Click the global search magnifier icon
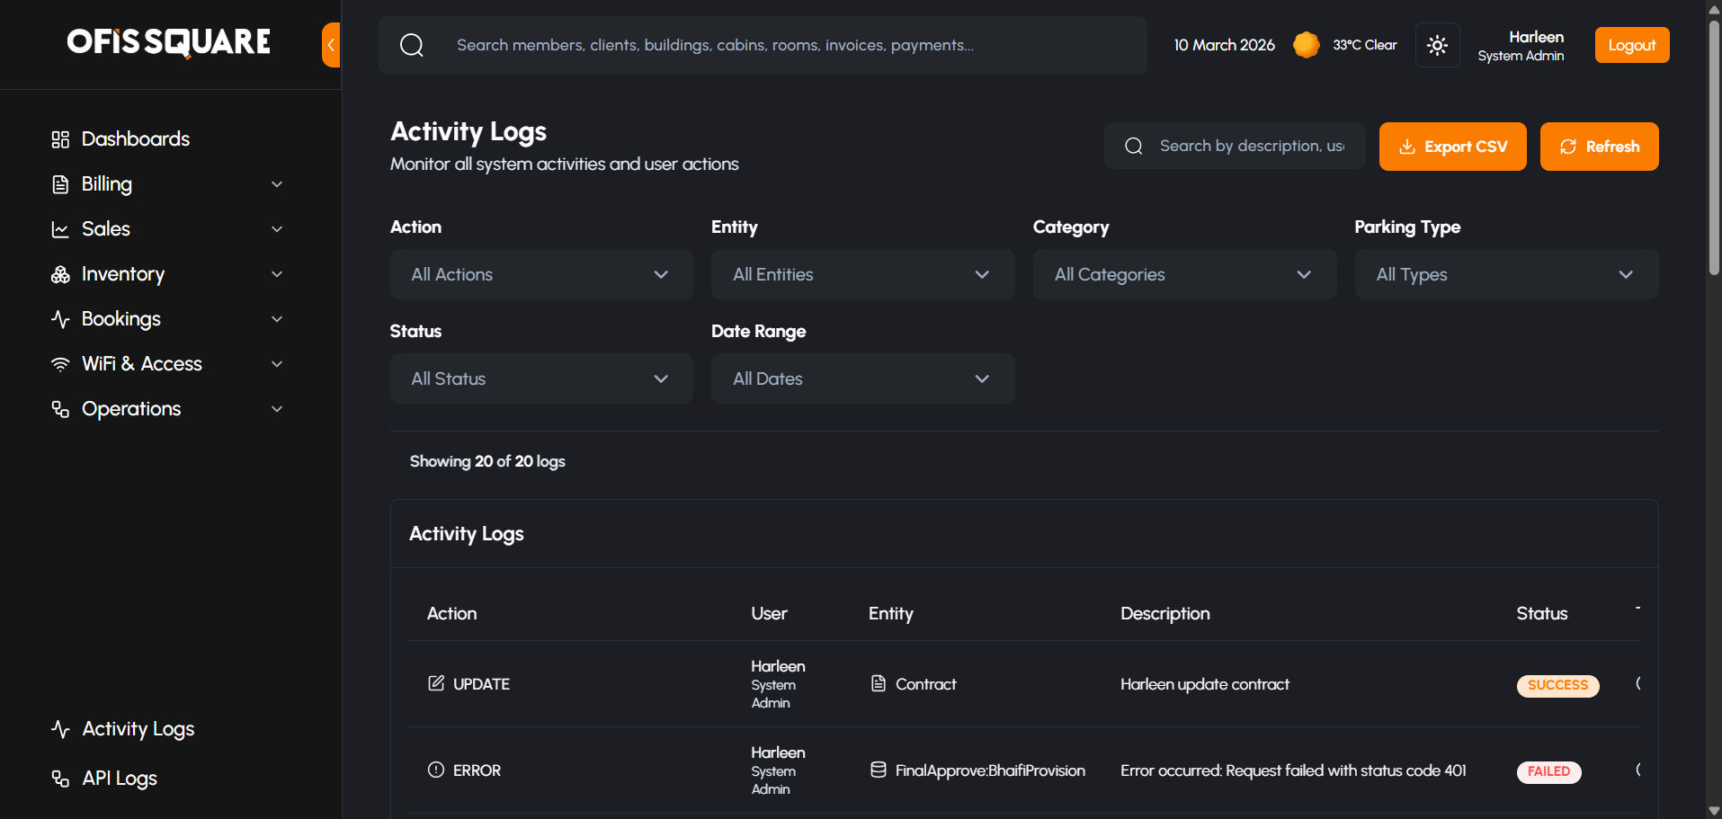1722x819 pixels. tap(412, 45)
